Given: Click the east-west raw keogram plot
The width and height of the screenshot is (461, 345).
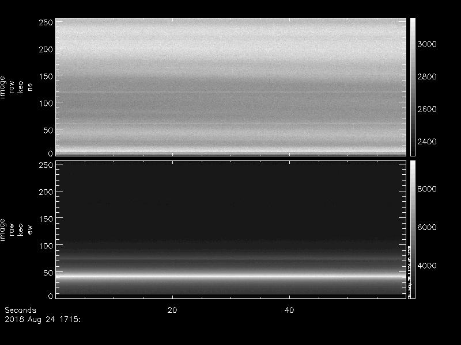Looking at the screenshot, I should pyautogui.click(x=231, y=229).
